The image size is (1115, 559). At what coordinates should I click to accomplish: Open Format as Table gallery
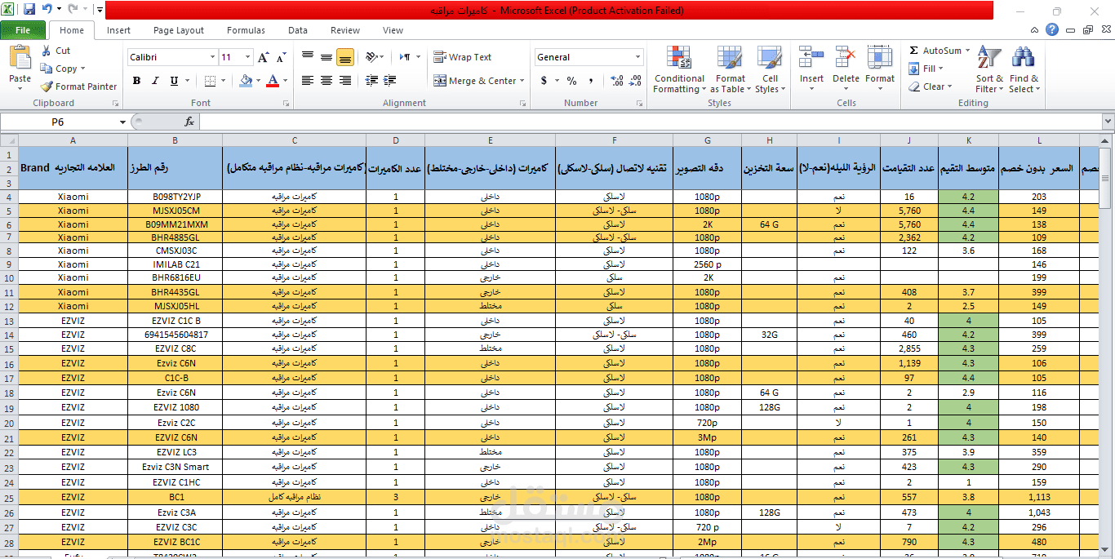pyautogui.click(x=731, y=69)
